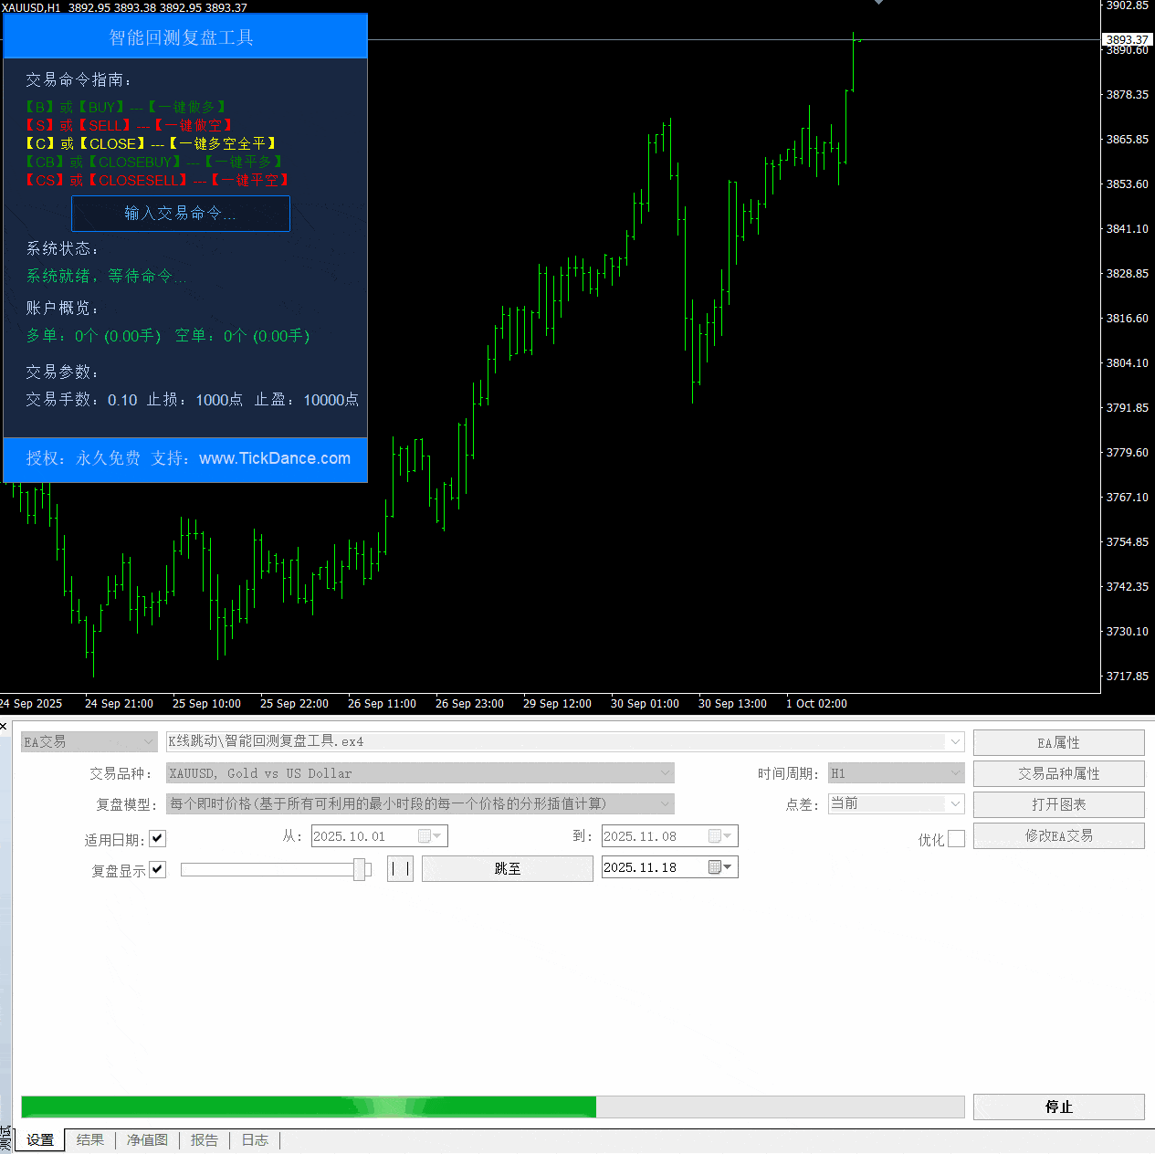Enable the 优化 checkbox
Image resolution: width=1155 pixels, height=1154 pixels.
(x=956, y=839)
